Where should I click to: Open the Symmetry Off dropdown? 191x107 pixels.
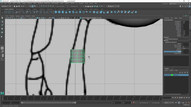click(x=75, y=6)
